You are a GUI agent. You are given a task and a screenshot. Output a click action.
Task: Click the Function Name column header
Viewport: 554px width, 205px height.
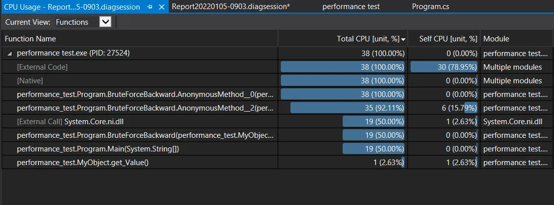coord(30,39)
